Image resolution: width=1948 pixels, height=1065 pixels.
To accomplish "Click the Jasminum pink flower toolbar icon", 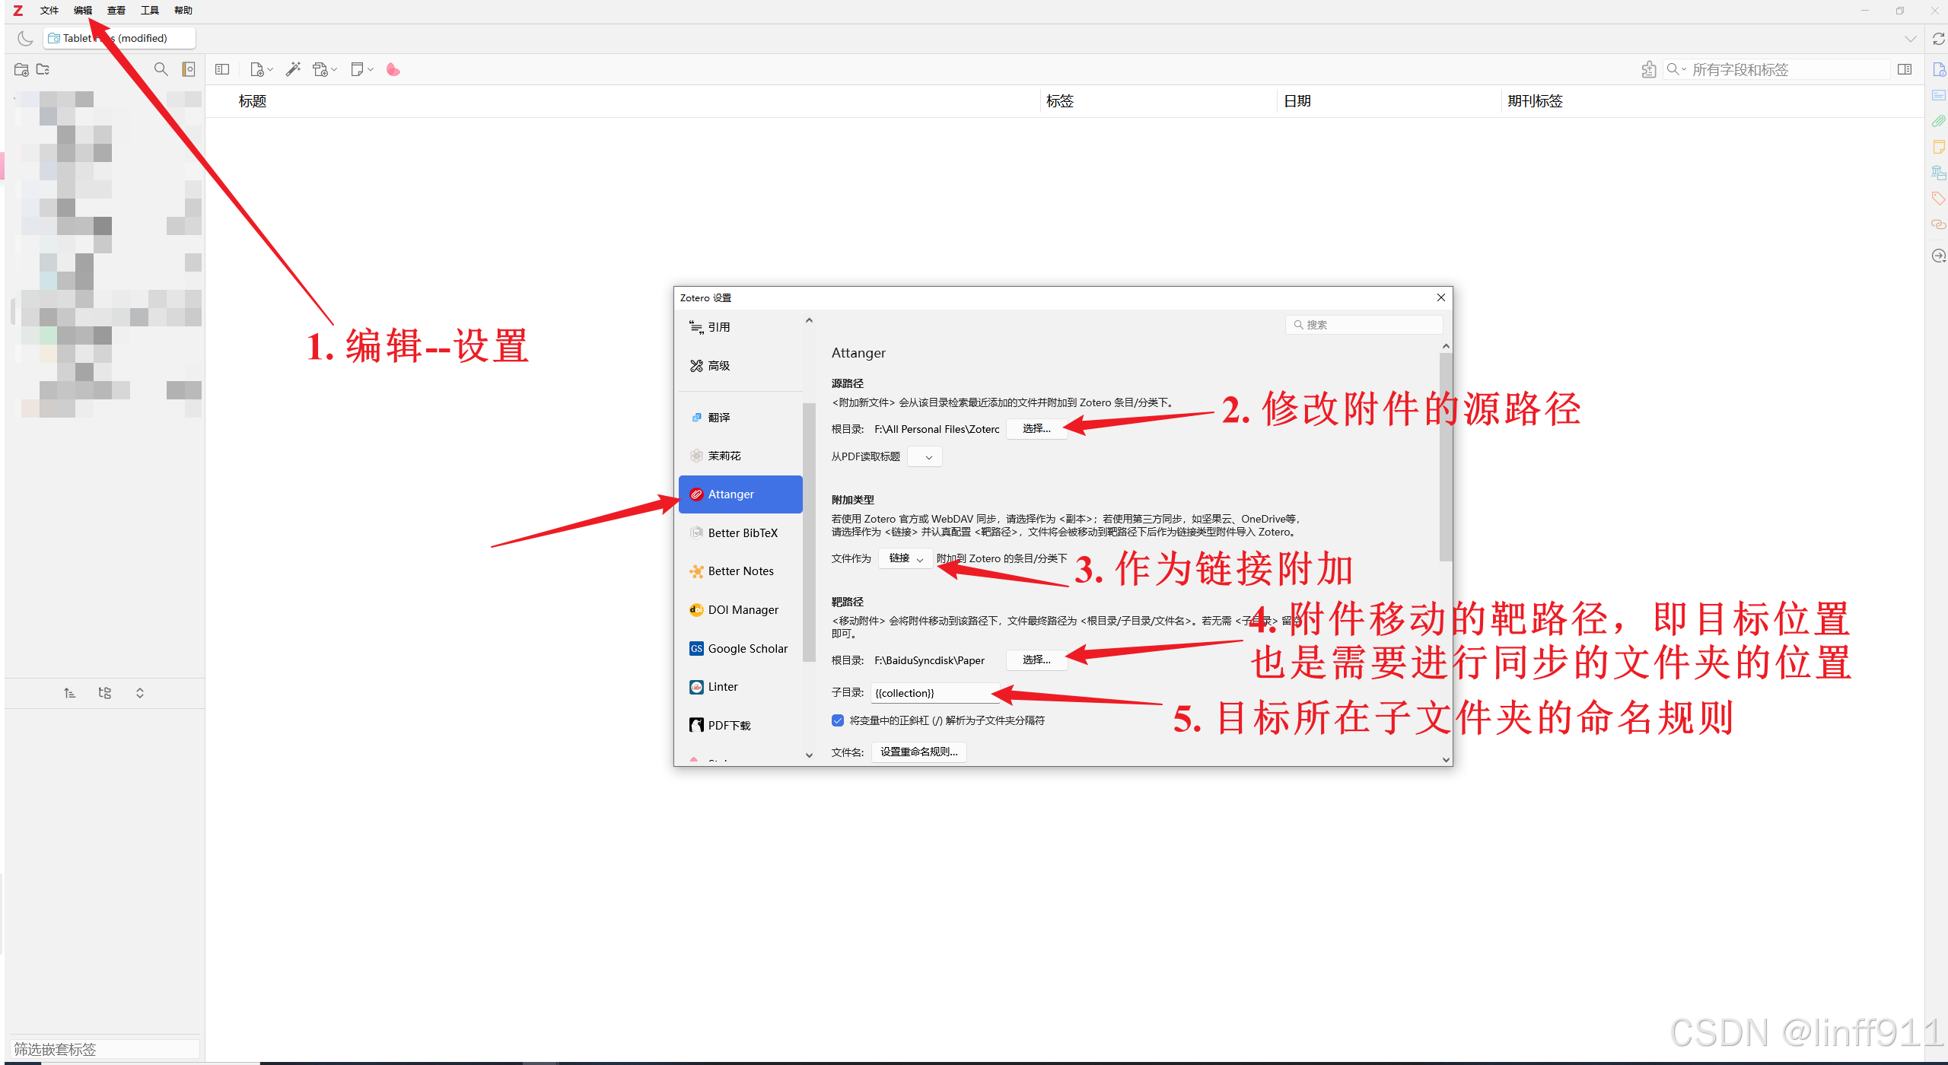I will (x=393, y=69).
